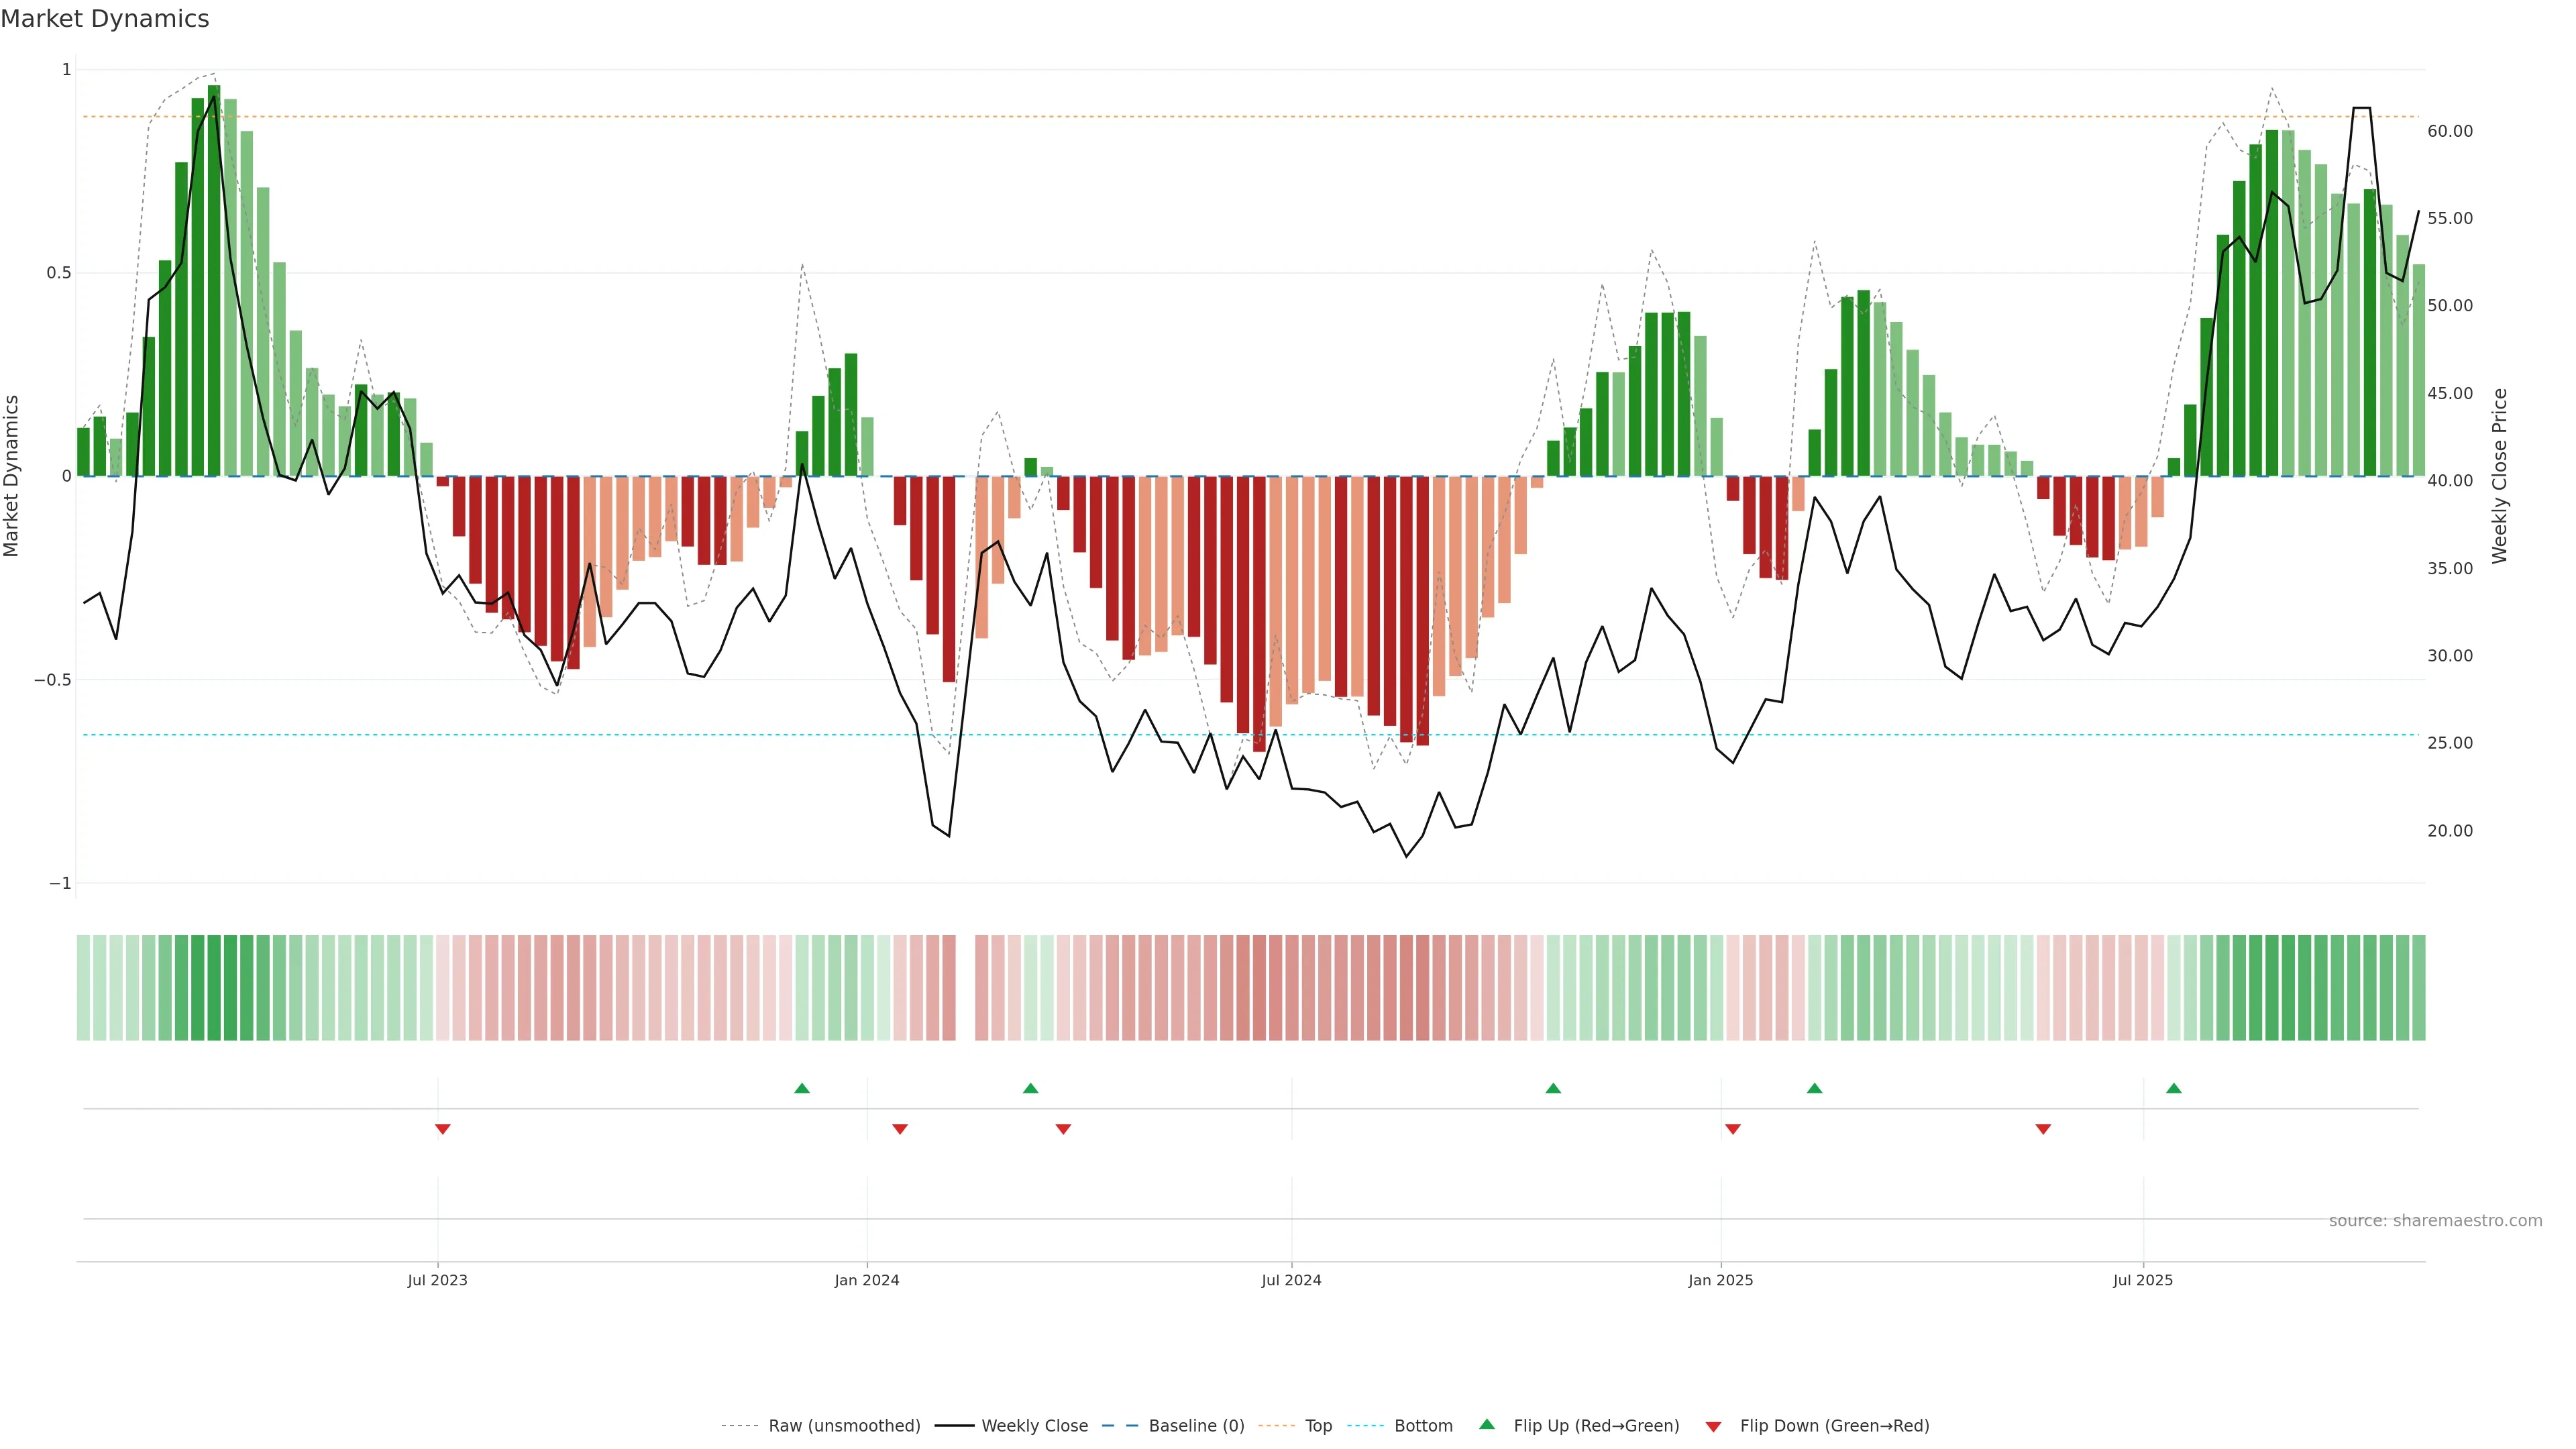Click the green flip-up marker just after Jul 2025
This screenshot has width=2576, height=1449.
click(2174, 1088)
